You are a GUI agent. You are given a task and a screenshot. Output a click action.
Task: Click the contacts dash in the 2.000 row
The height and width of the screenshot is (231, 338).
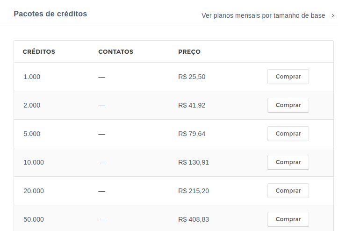pyautogui.click(x=101, y=106)
